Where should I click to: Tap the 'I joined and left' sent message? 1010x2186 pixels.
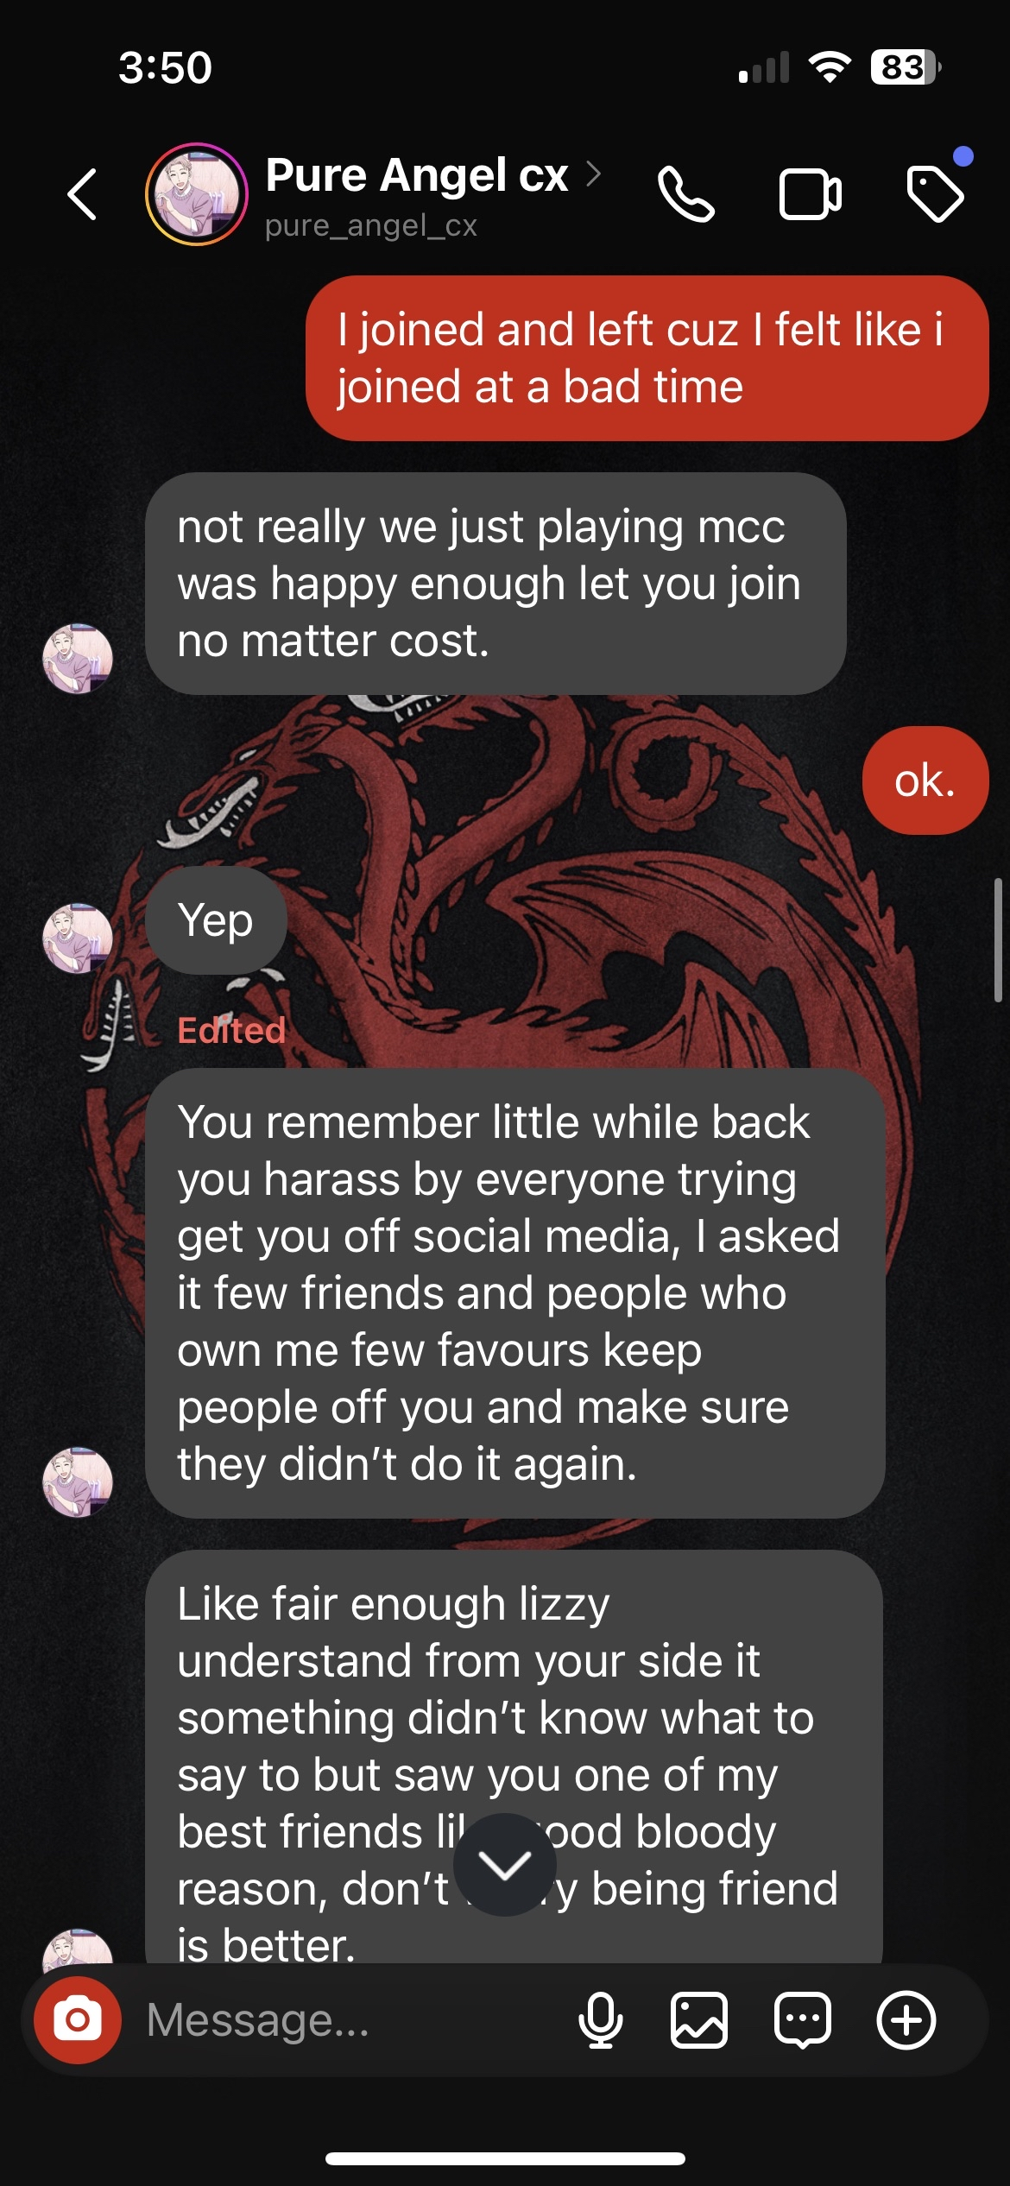click(x=647, y=358)
